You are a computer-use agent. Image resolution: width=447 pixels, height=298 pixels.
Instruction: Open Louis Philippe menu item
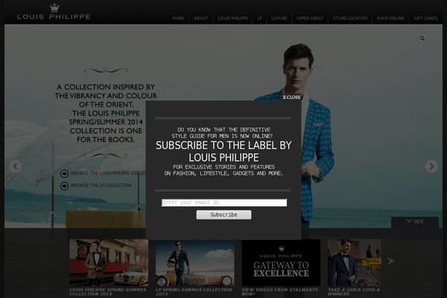[x=233, y=18]
